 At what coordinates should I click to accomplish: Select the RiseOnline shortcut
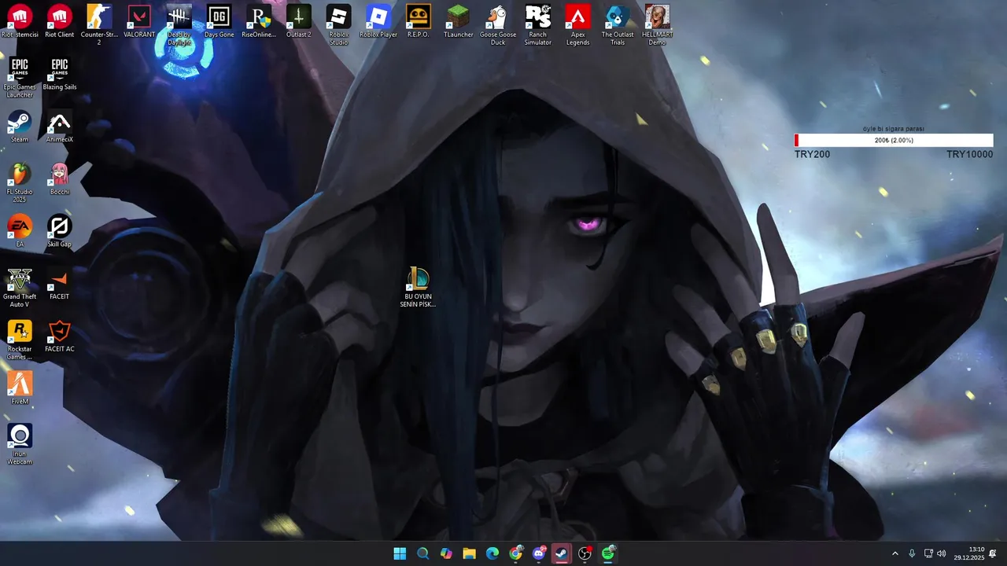[259, 21]
